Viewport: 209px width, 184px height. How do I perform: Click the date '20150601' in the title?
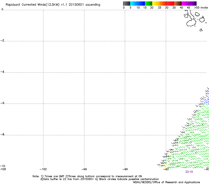point(76,5)
